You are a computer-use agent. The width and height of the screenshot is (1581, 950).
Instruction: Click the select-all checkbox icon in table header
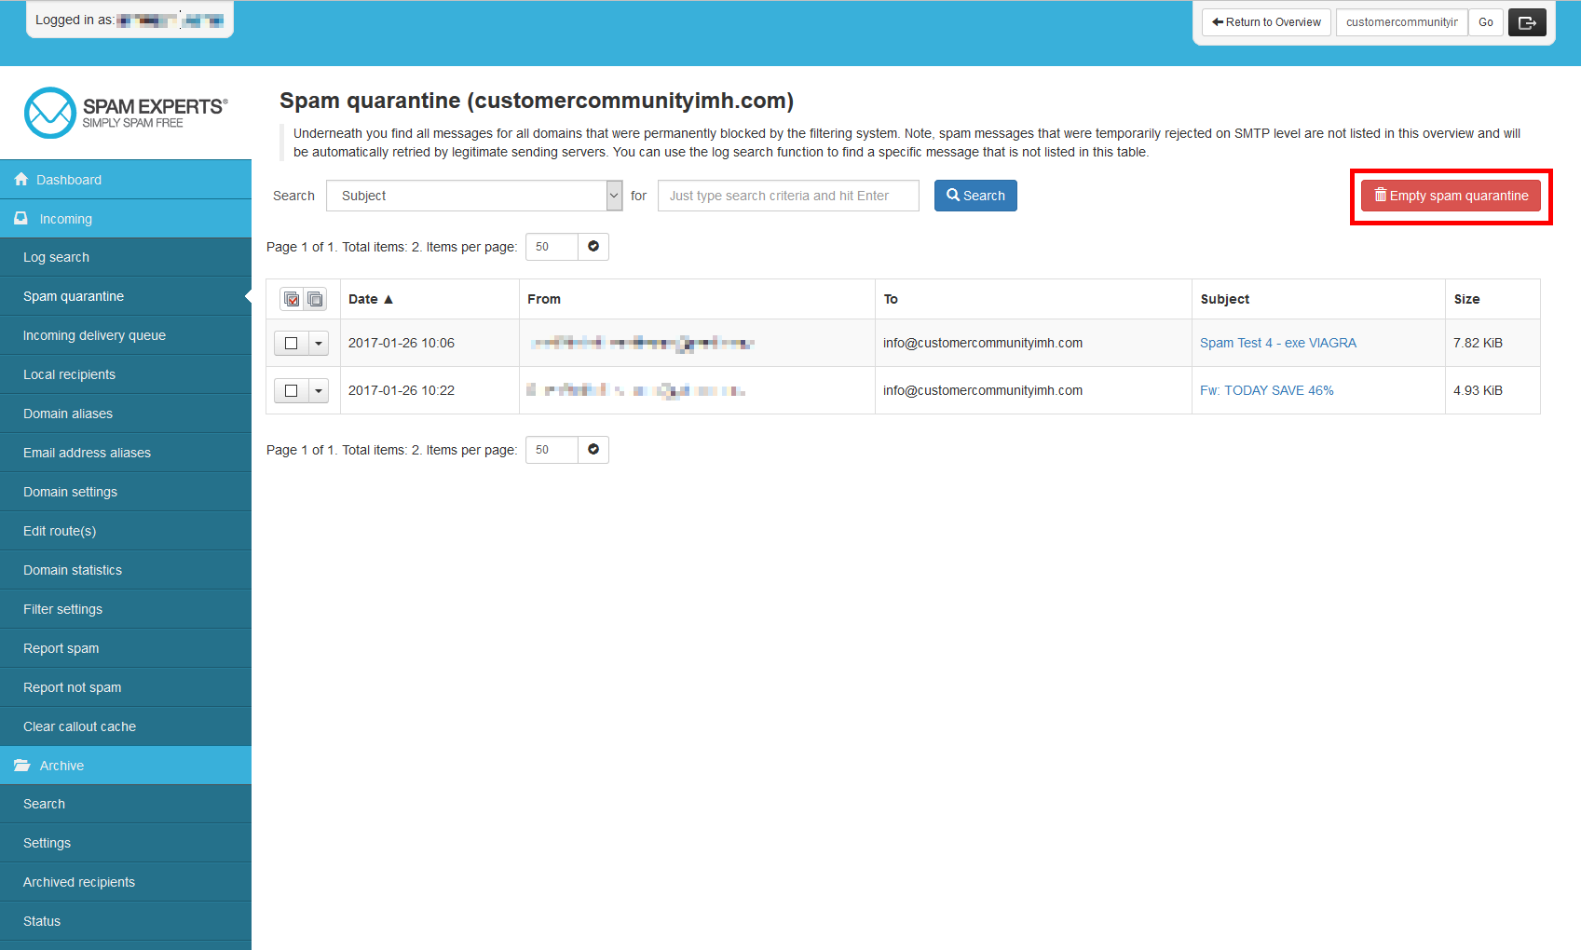pyautogui.click(x=292, y=299)
